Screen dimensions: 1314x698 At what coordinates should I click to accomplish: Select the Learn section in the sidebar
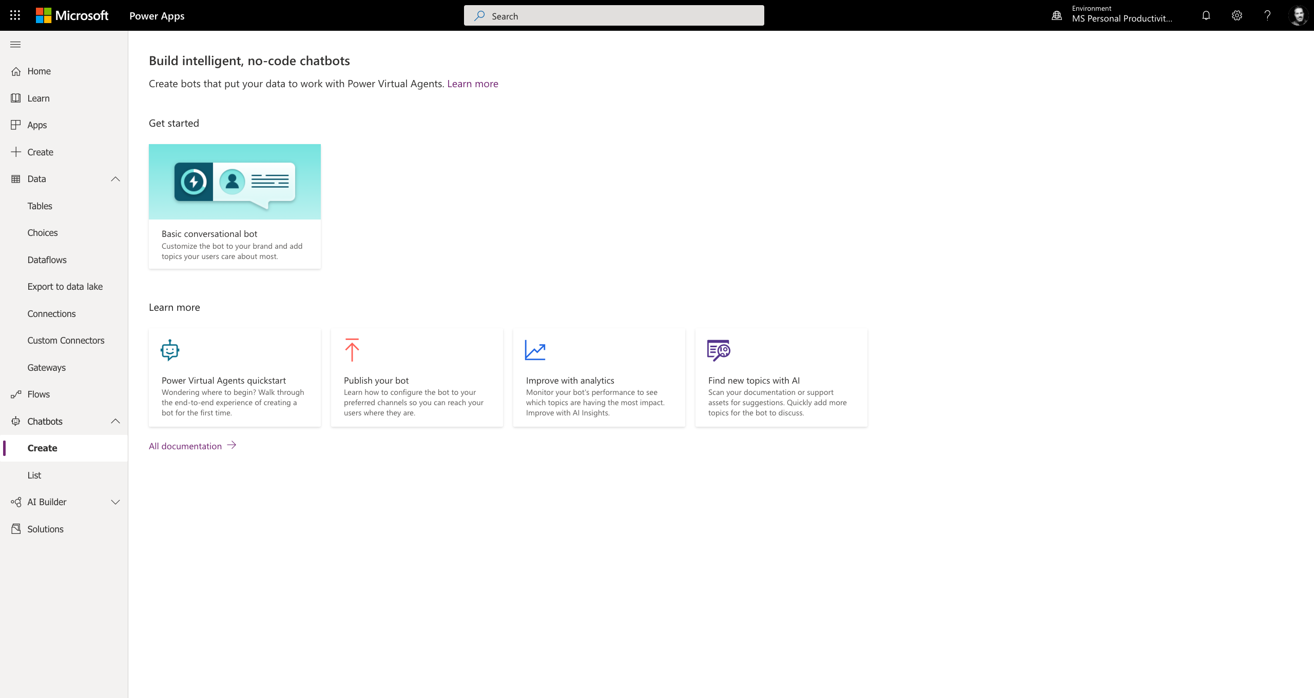[38, 98]
